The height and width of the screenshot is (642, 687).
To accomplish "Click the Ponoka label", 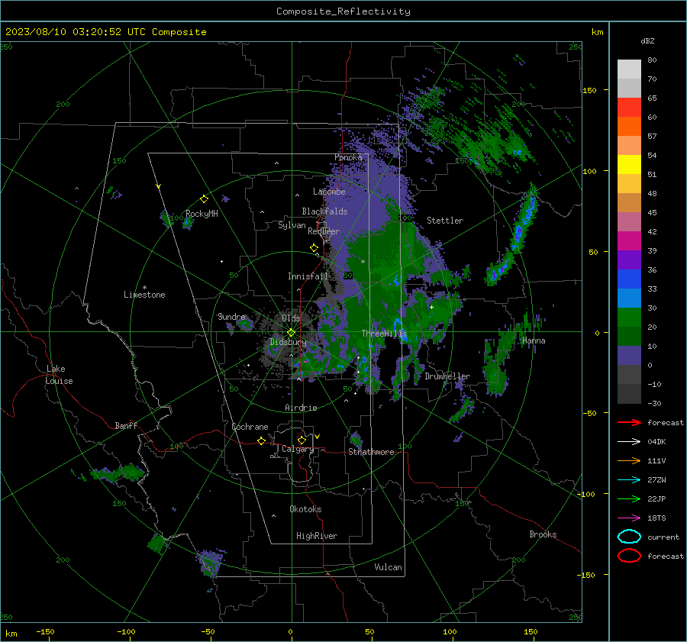I will pyautogui.click(x=348, y=157).
